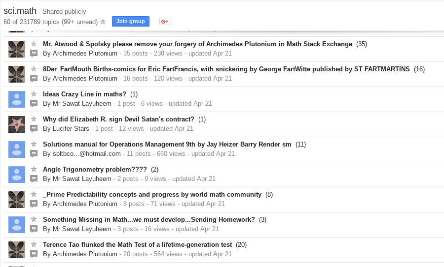Viewport: 444px width, 267px height.
Task: Click speech bubble icon for 8Der_FartMouth topic
Action: click(x=34, y=78)
